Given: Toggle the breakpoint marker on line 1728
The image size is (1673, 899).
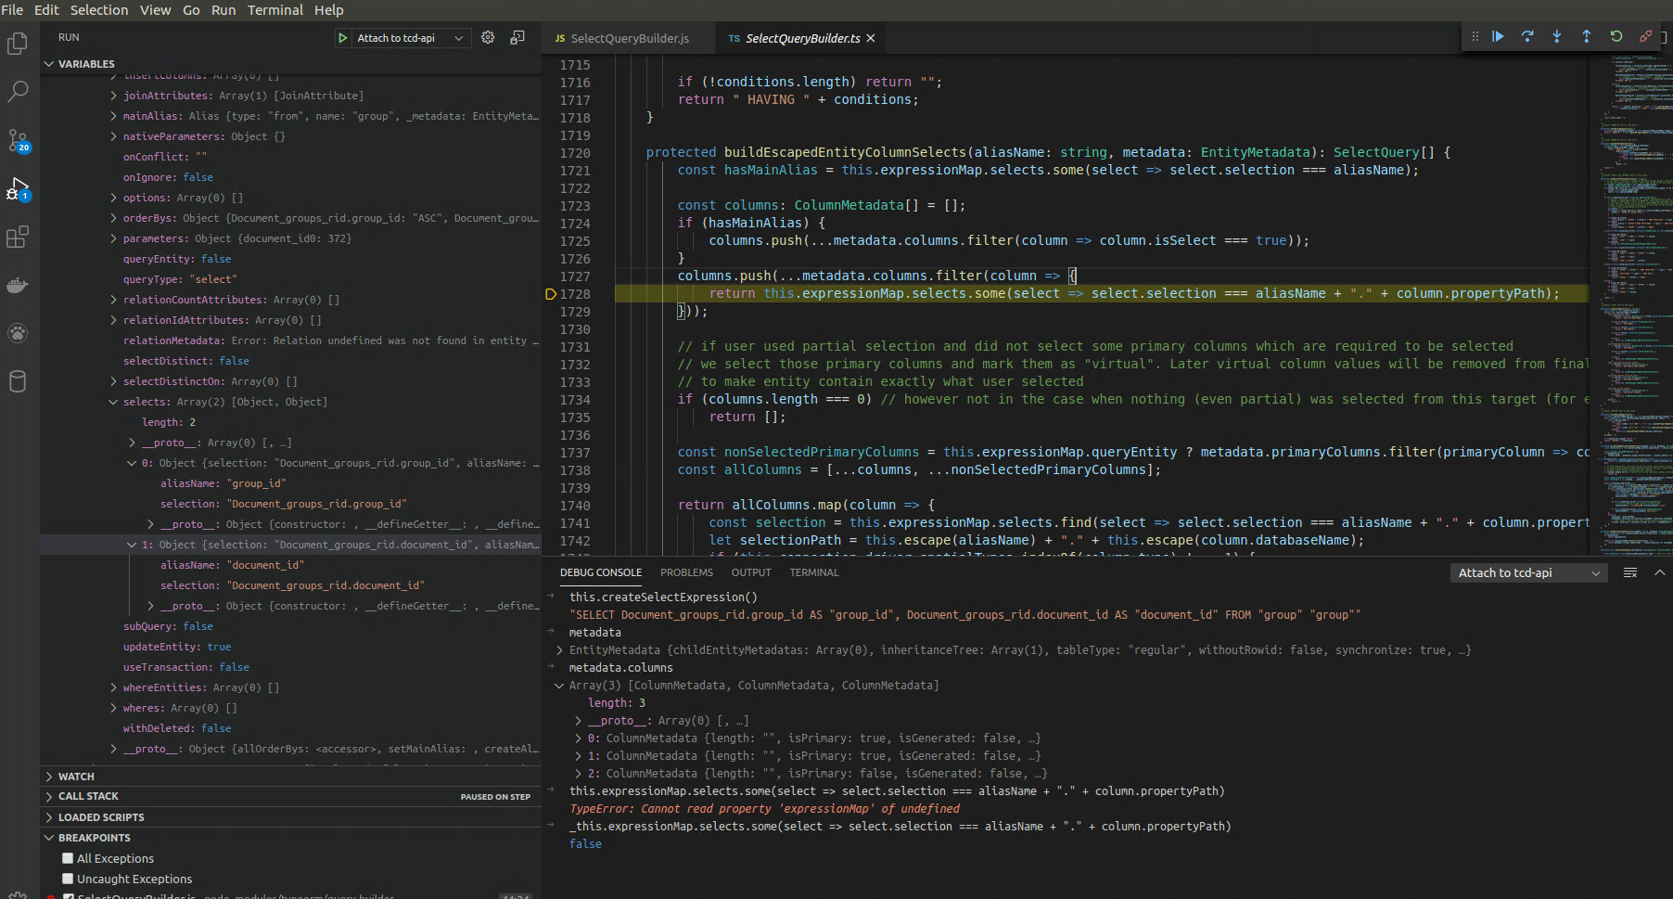Looking at the screenshot, I should tap(551, 294).
